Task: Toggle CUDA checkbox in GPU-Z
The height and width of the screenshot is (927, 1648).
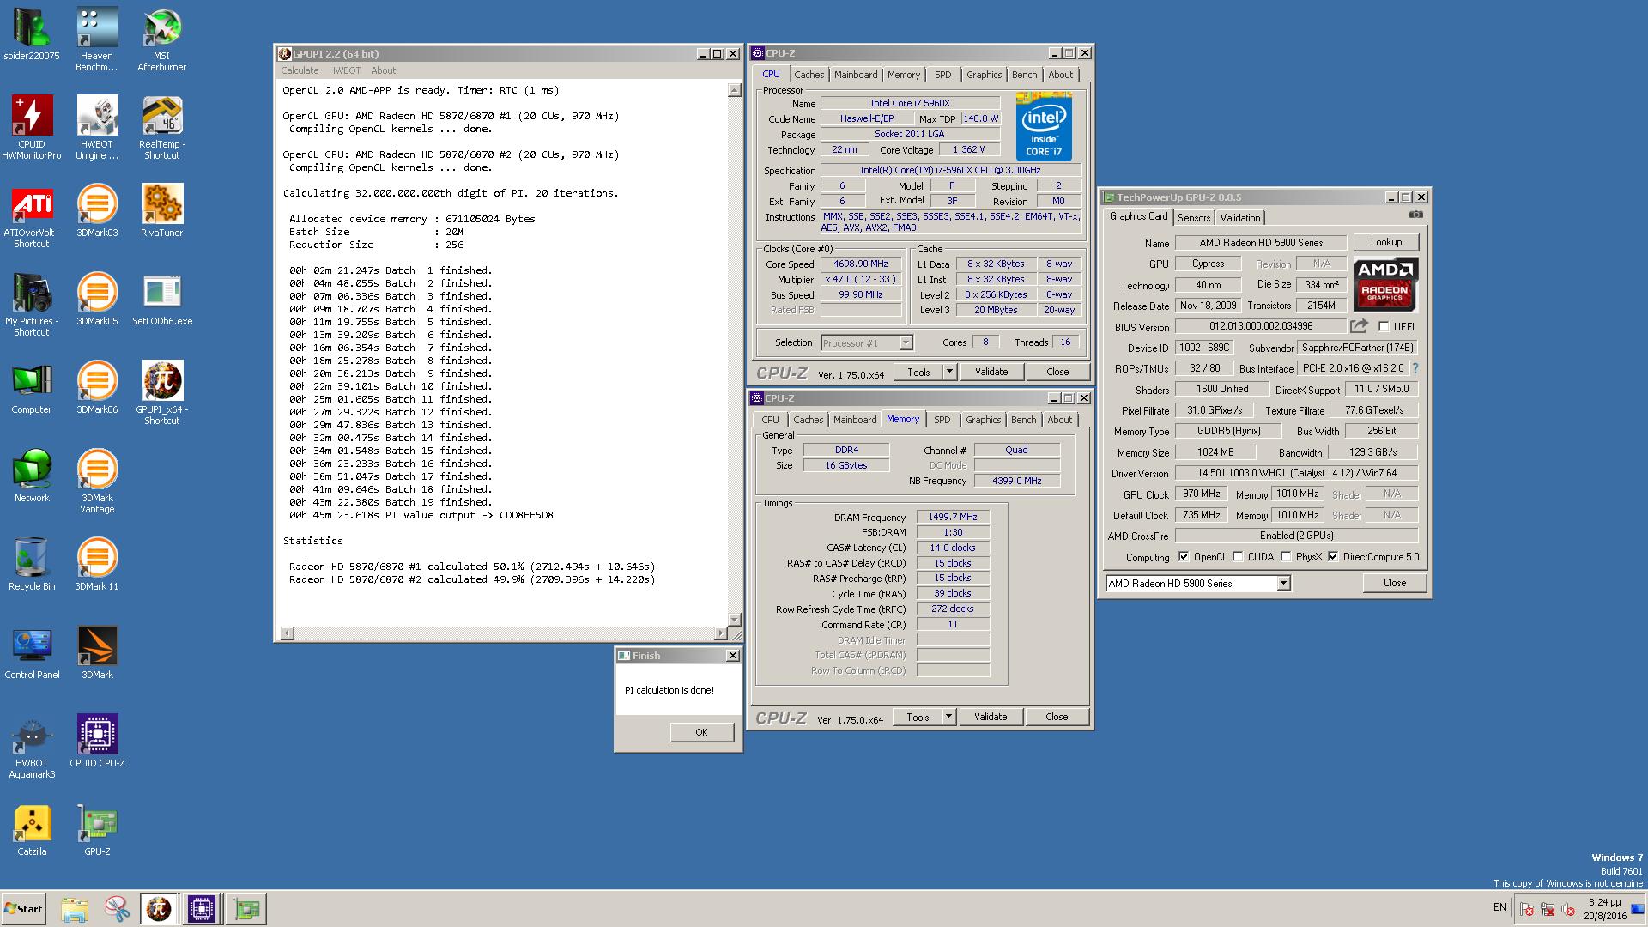Action: pos(1238,556)
